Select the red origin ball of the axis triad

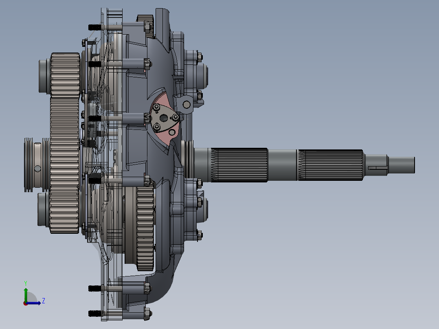(26, 303)
